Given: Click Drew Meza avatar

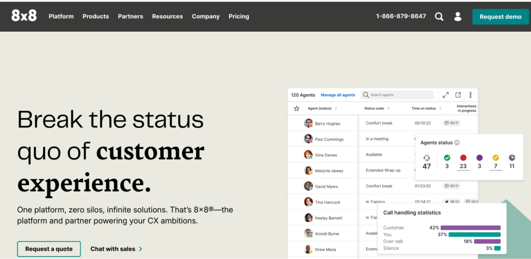Looking at the screenshot, I should [308, 249].
